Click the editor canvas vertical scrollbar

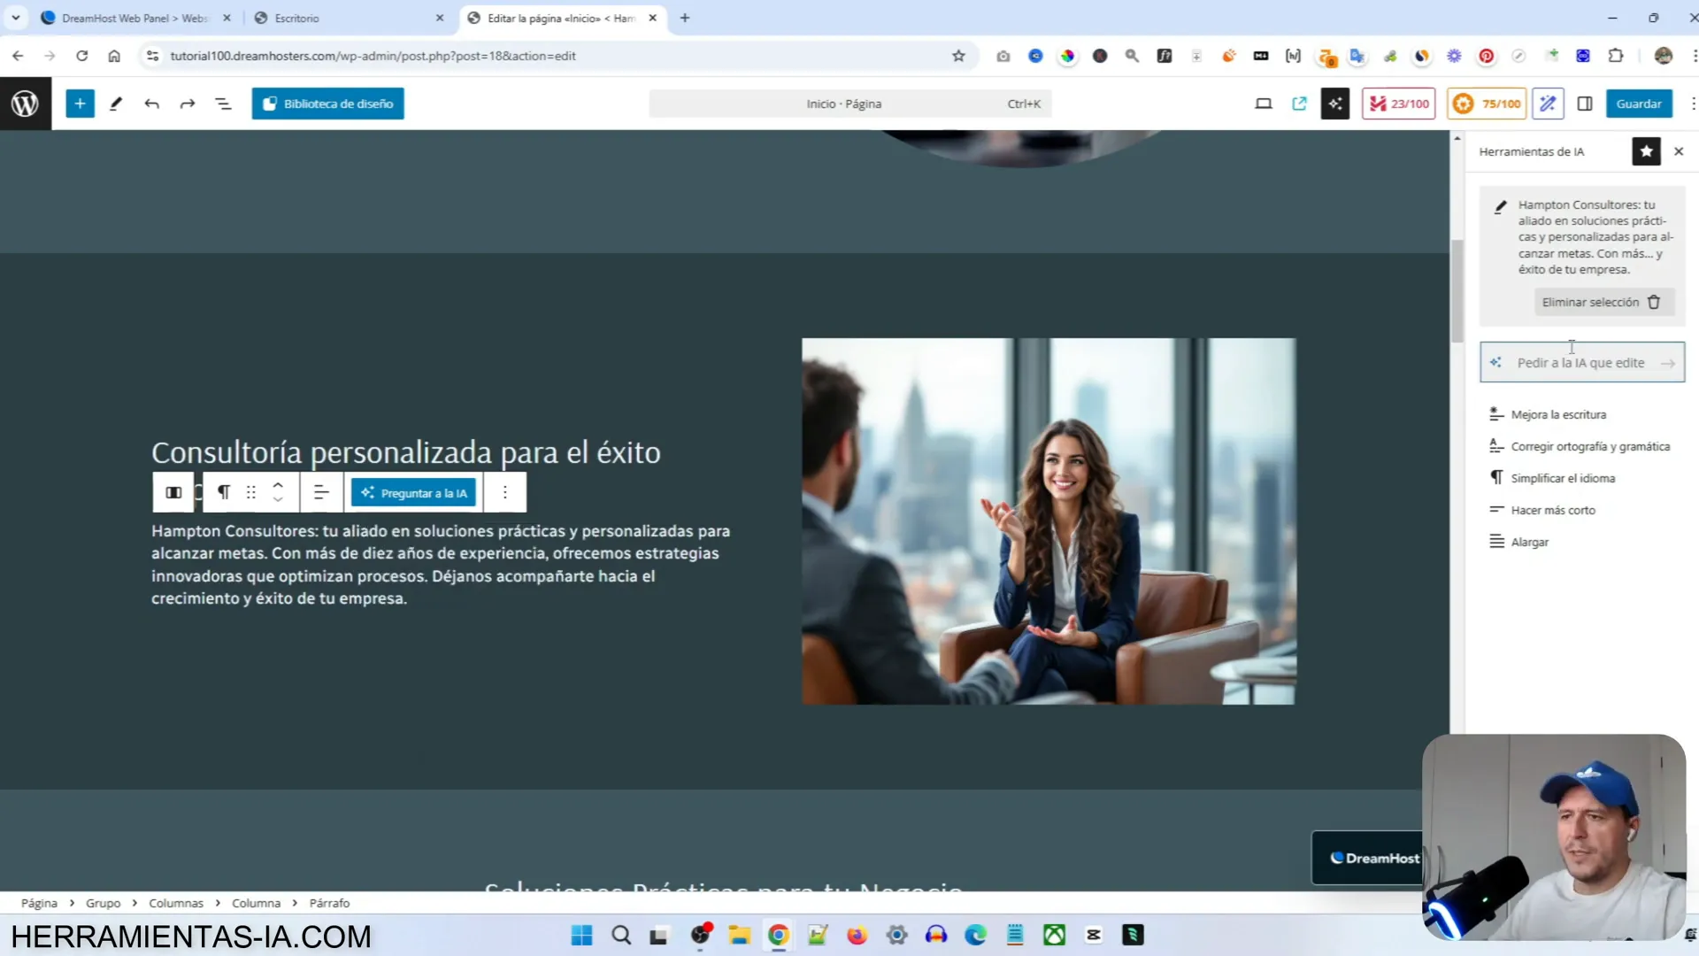[x=1457, y=292]
